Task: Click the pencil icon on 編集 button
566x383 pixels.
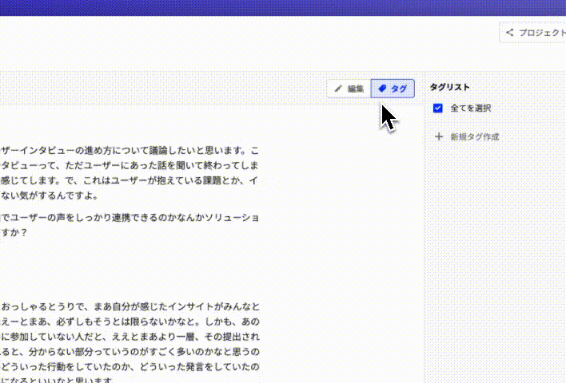Action: tap(338, 89)
